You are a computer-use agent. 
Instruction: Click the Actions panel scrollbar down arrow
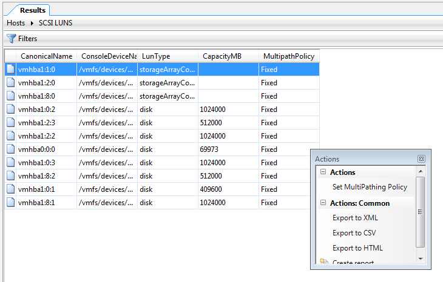pos(421,258)
